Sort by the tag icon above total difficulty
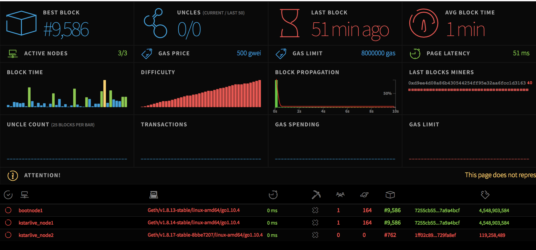The image size is (536, 250). pyautogui.click(x=485, y=195)
